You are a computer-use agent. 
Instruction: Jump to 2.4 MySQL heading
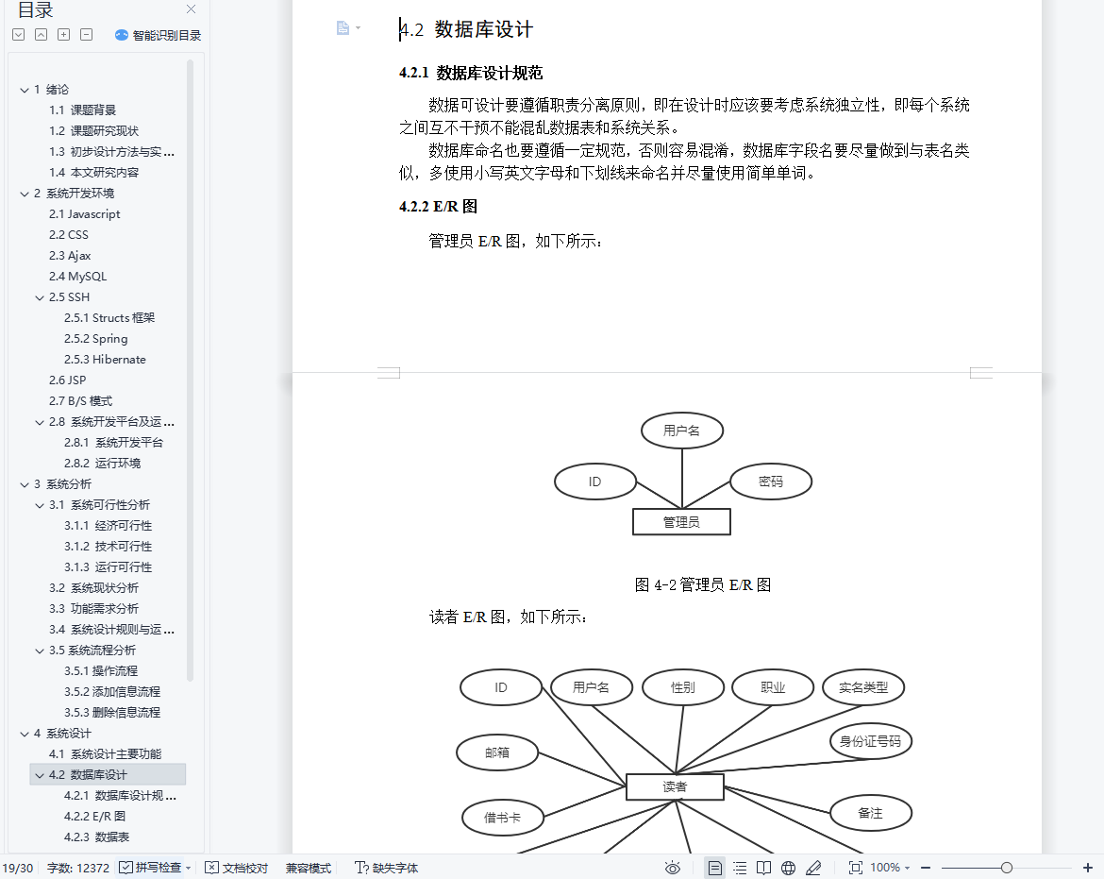(77, 276)
